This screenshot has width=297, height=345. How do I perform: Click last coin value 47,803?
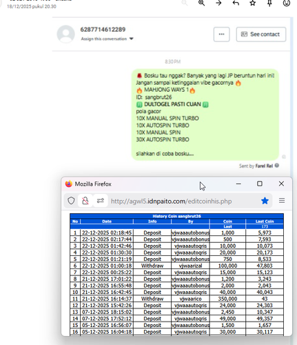265,266
